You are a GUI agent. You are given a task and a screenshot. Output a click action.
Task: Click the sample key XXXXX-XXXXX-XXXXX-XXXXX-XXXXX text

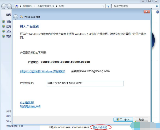pos(65,62)
